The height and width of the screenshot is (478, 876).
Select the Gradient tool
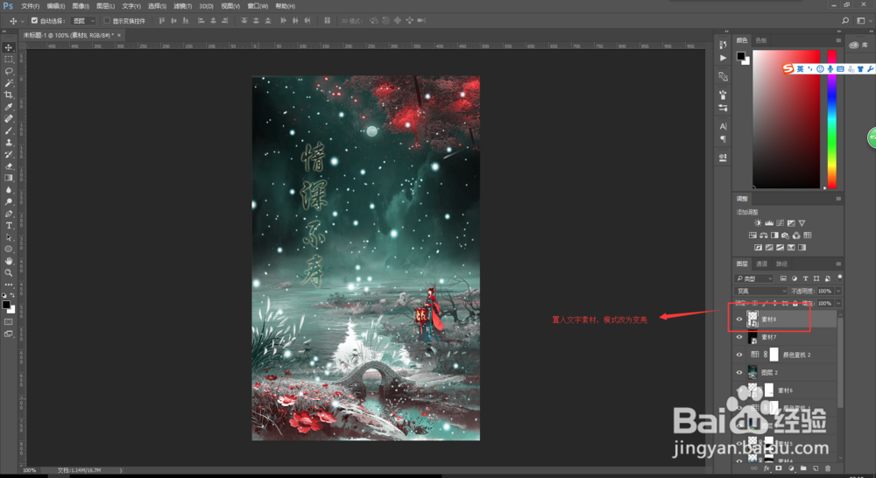click(9, 178)
